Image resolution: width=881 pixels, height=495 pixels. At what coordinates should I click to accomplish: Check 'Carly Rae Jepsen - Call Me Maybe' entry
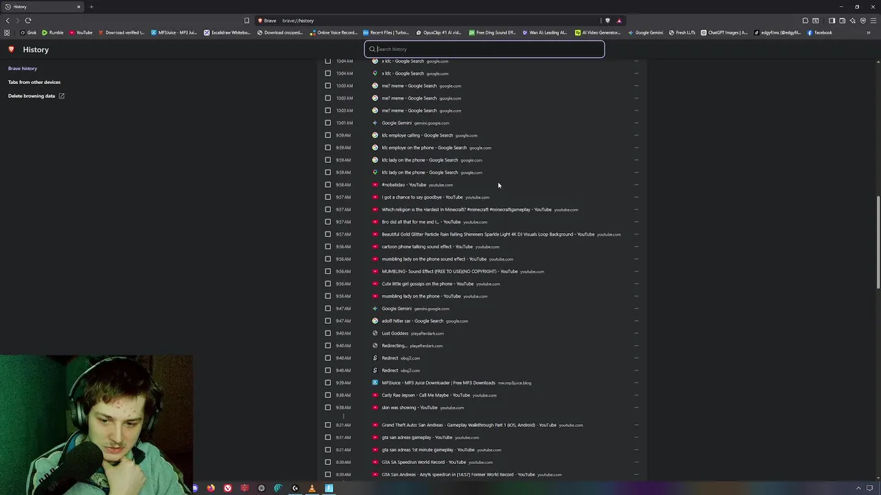point(328,395)
